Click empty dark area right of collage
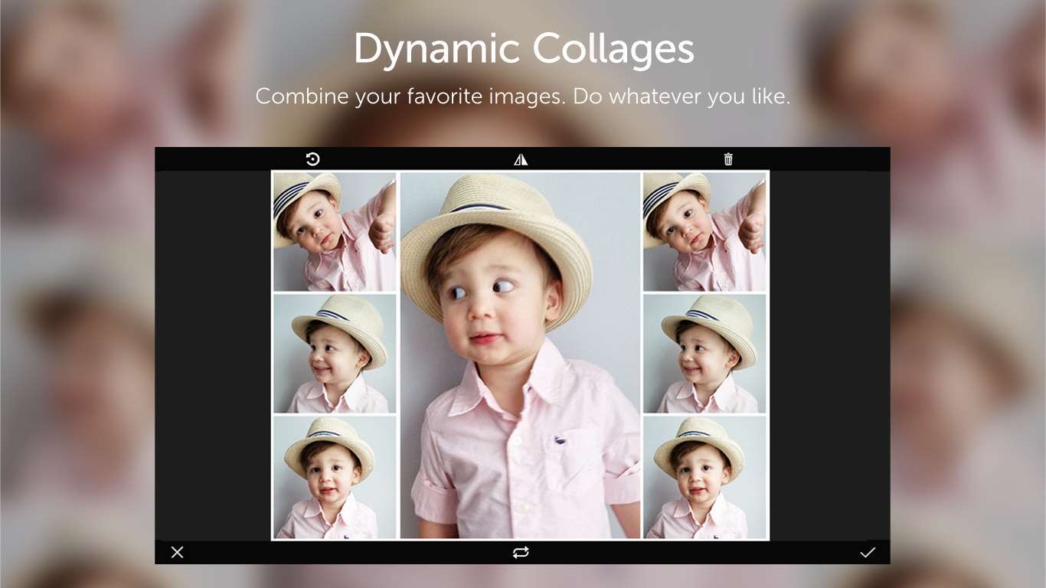 [x=829, y=355]
